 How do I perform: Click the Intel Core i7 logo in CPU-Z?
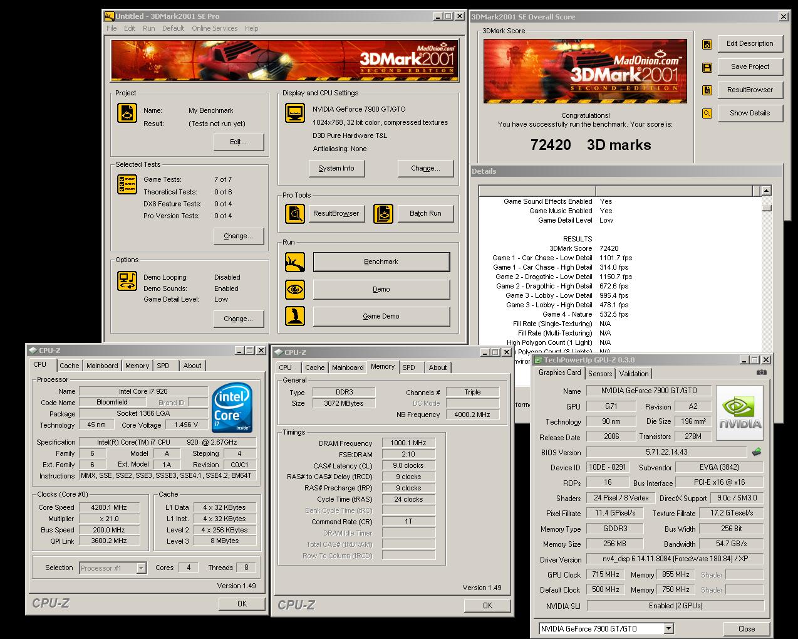232,408
